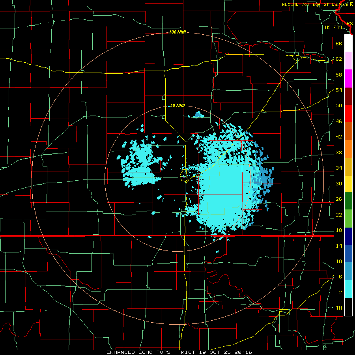
Task: Select the 30 legend number
Action: (339, 183)
